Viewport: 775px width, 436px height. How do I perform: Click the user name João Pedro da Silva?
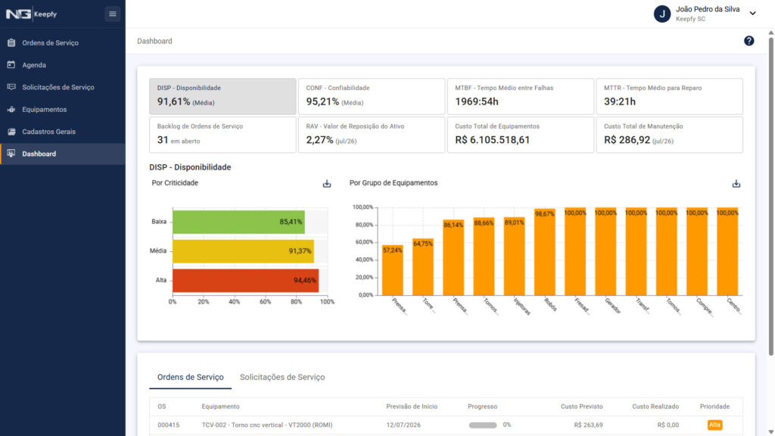pos(708,9)
